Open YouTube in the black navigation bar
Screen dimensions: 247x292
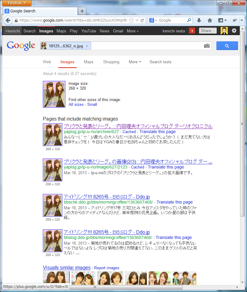point(89,31)
